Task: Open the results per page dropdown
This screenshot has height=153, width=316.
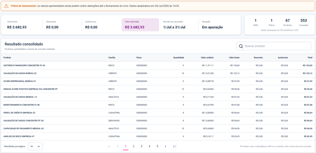Action: pyautogui.click(x=35, y=146)
